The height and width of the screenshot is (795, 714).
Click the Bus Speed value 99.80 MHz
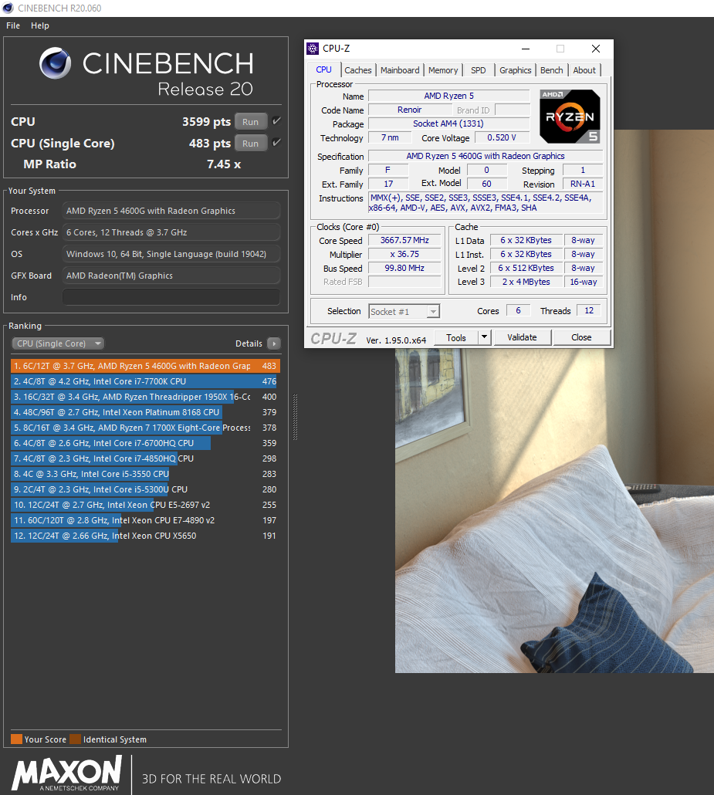click(x=404, y=268)
